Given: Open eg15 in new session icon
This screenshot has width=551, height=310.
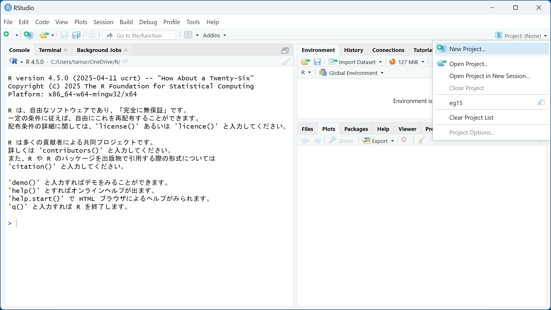Looking at the screenshot, I should (541, 103).
